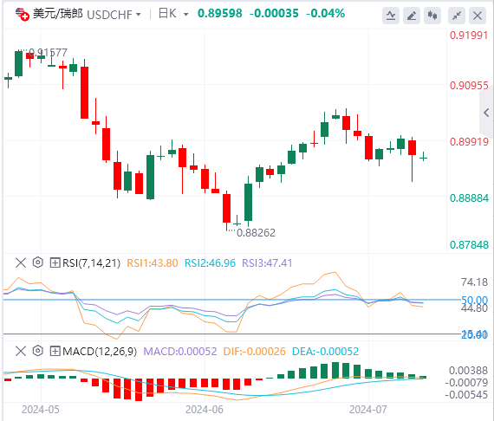This screenshot has width=494, height=421.
Task: Open the USDCHF symbol dropdown arrow
Action: (x=138, y=15)
